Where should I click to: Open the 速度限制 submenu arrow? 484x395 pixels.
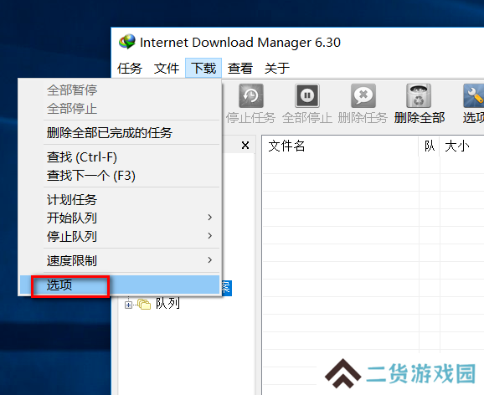coord(210,260)
